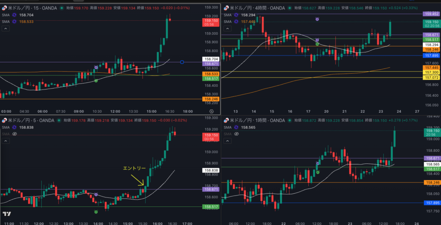Unhide the second SMA on the 1-hour chart

236,134
